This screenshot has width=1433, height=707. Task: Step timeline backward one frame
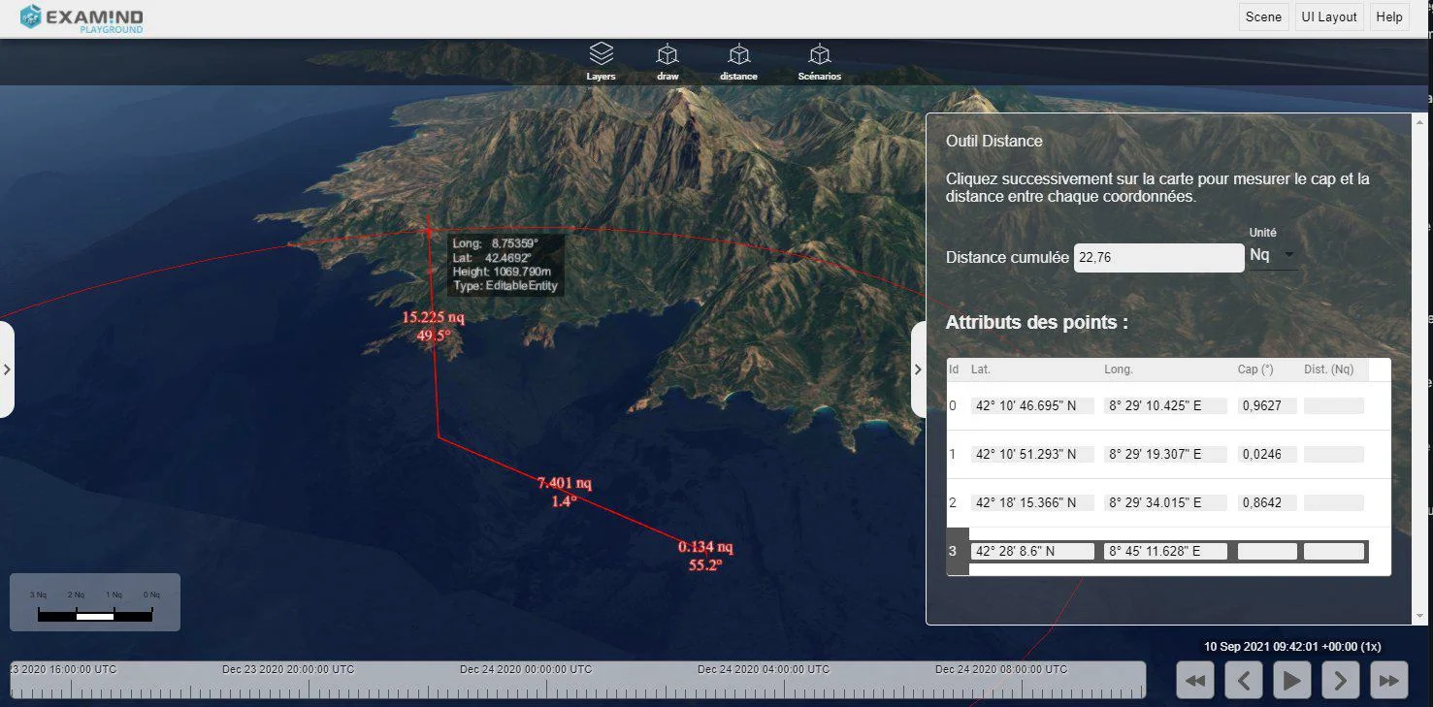(1244, 680)
